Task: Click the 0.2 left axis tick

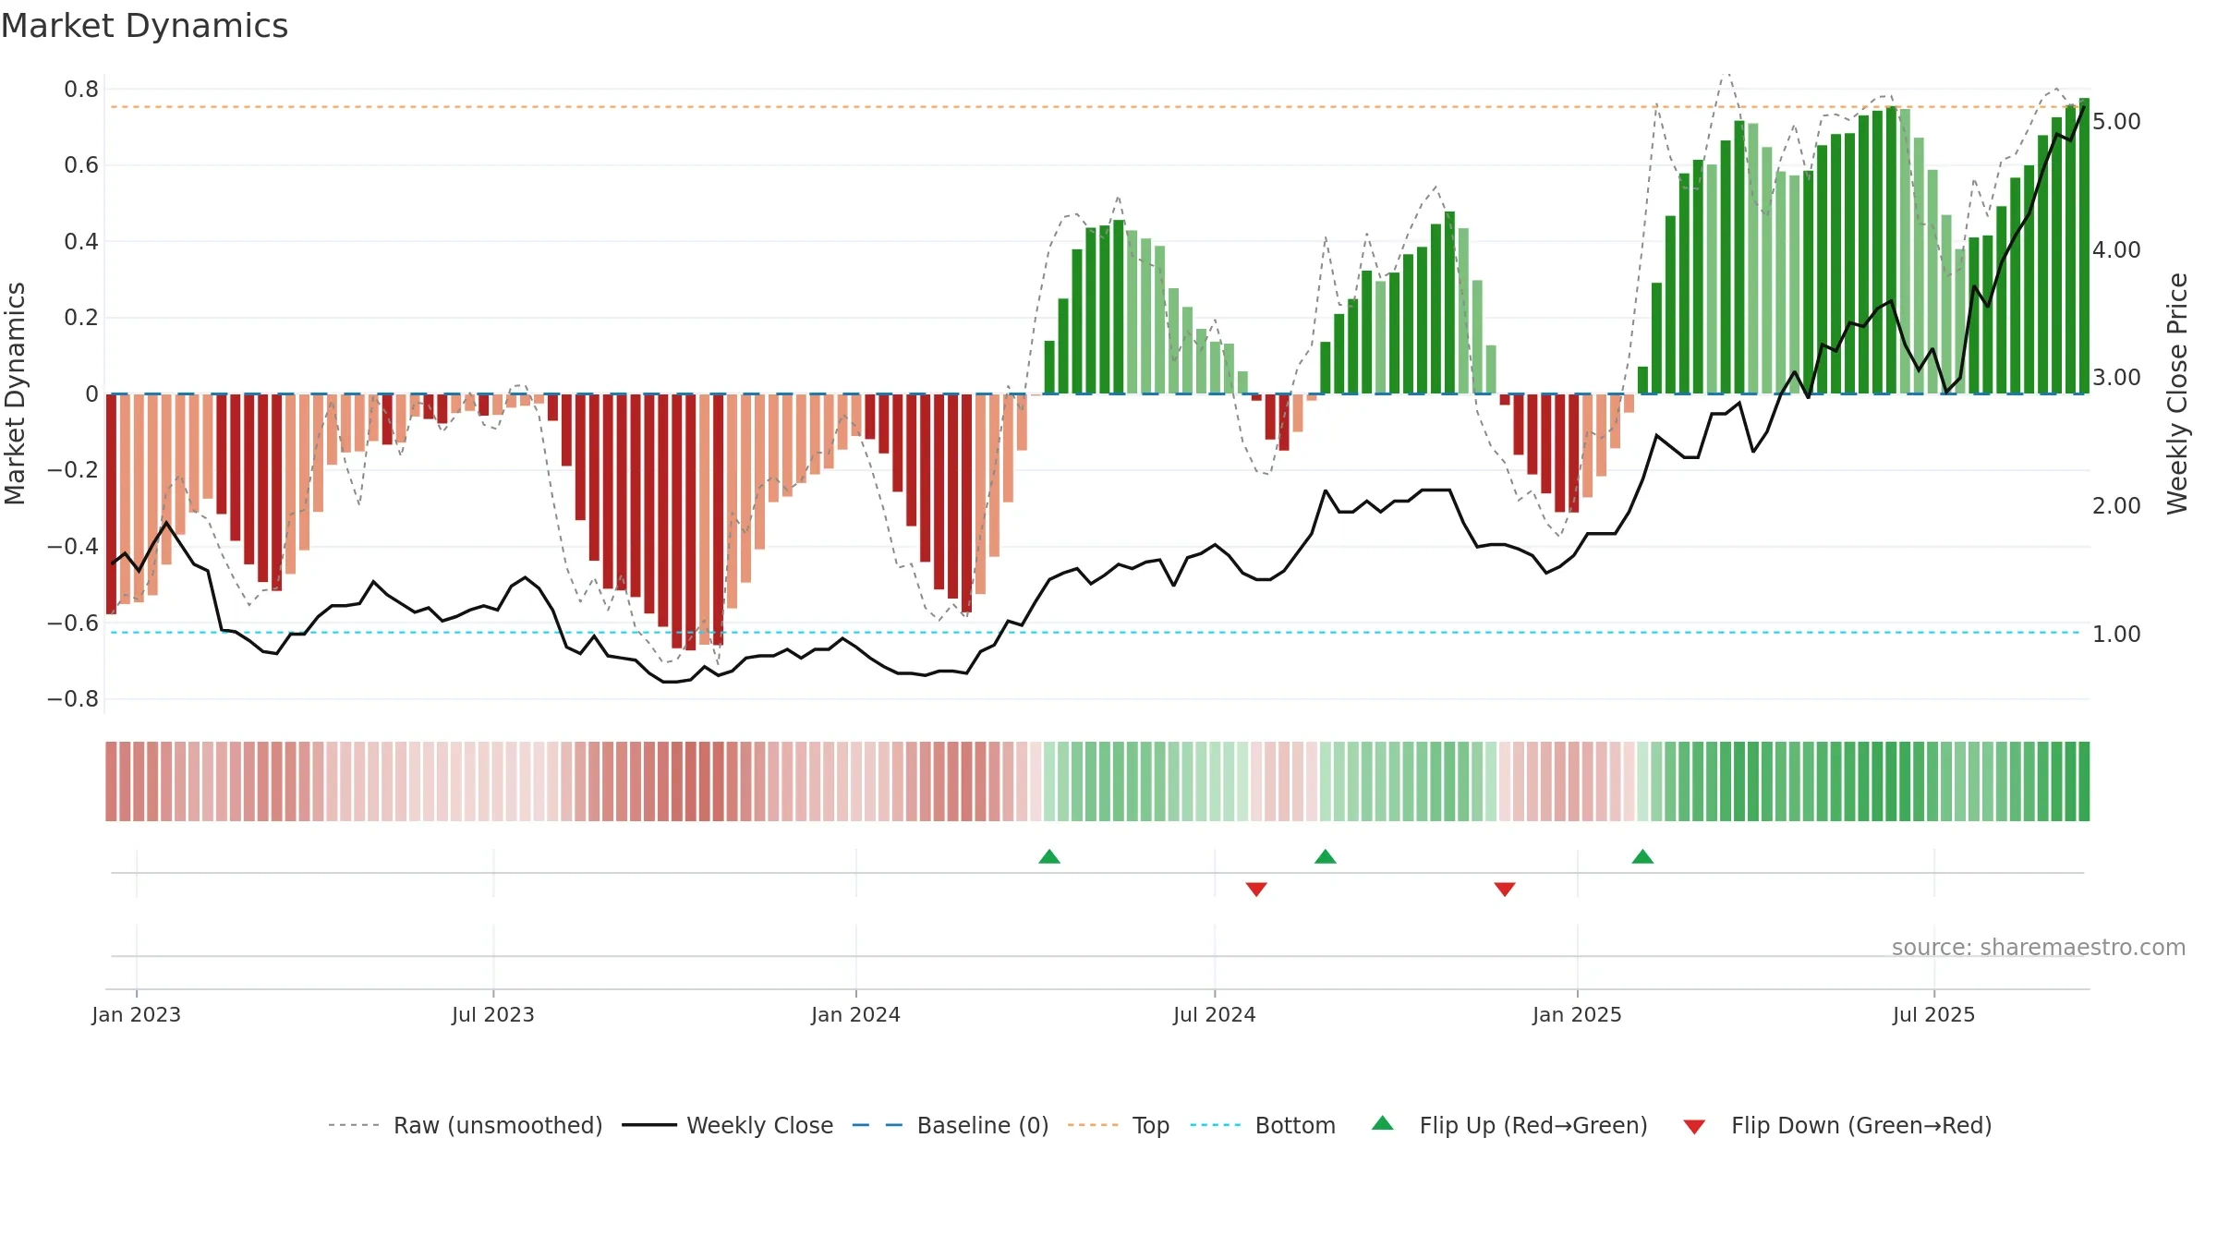Action: 81,318
